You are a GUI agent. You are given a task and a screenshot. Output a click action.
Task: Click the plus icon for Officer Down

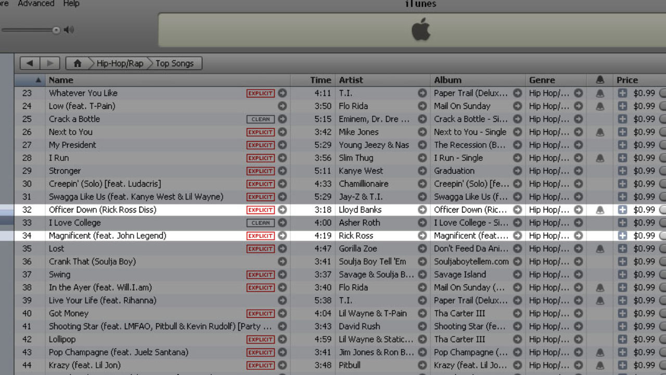622,210
